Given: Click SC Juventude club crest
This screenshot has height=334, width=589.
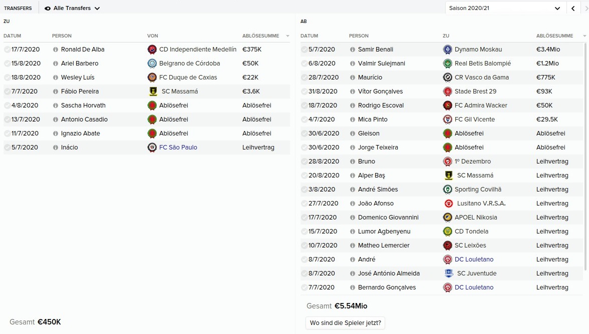Looking at the screenshot, I should pyautogui.click(x=448, y=273).
